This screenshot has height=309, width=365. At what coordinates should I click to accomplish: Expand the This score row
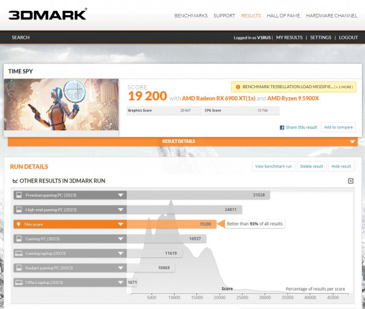point(70,224)
